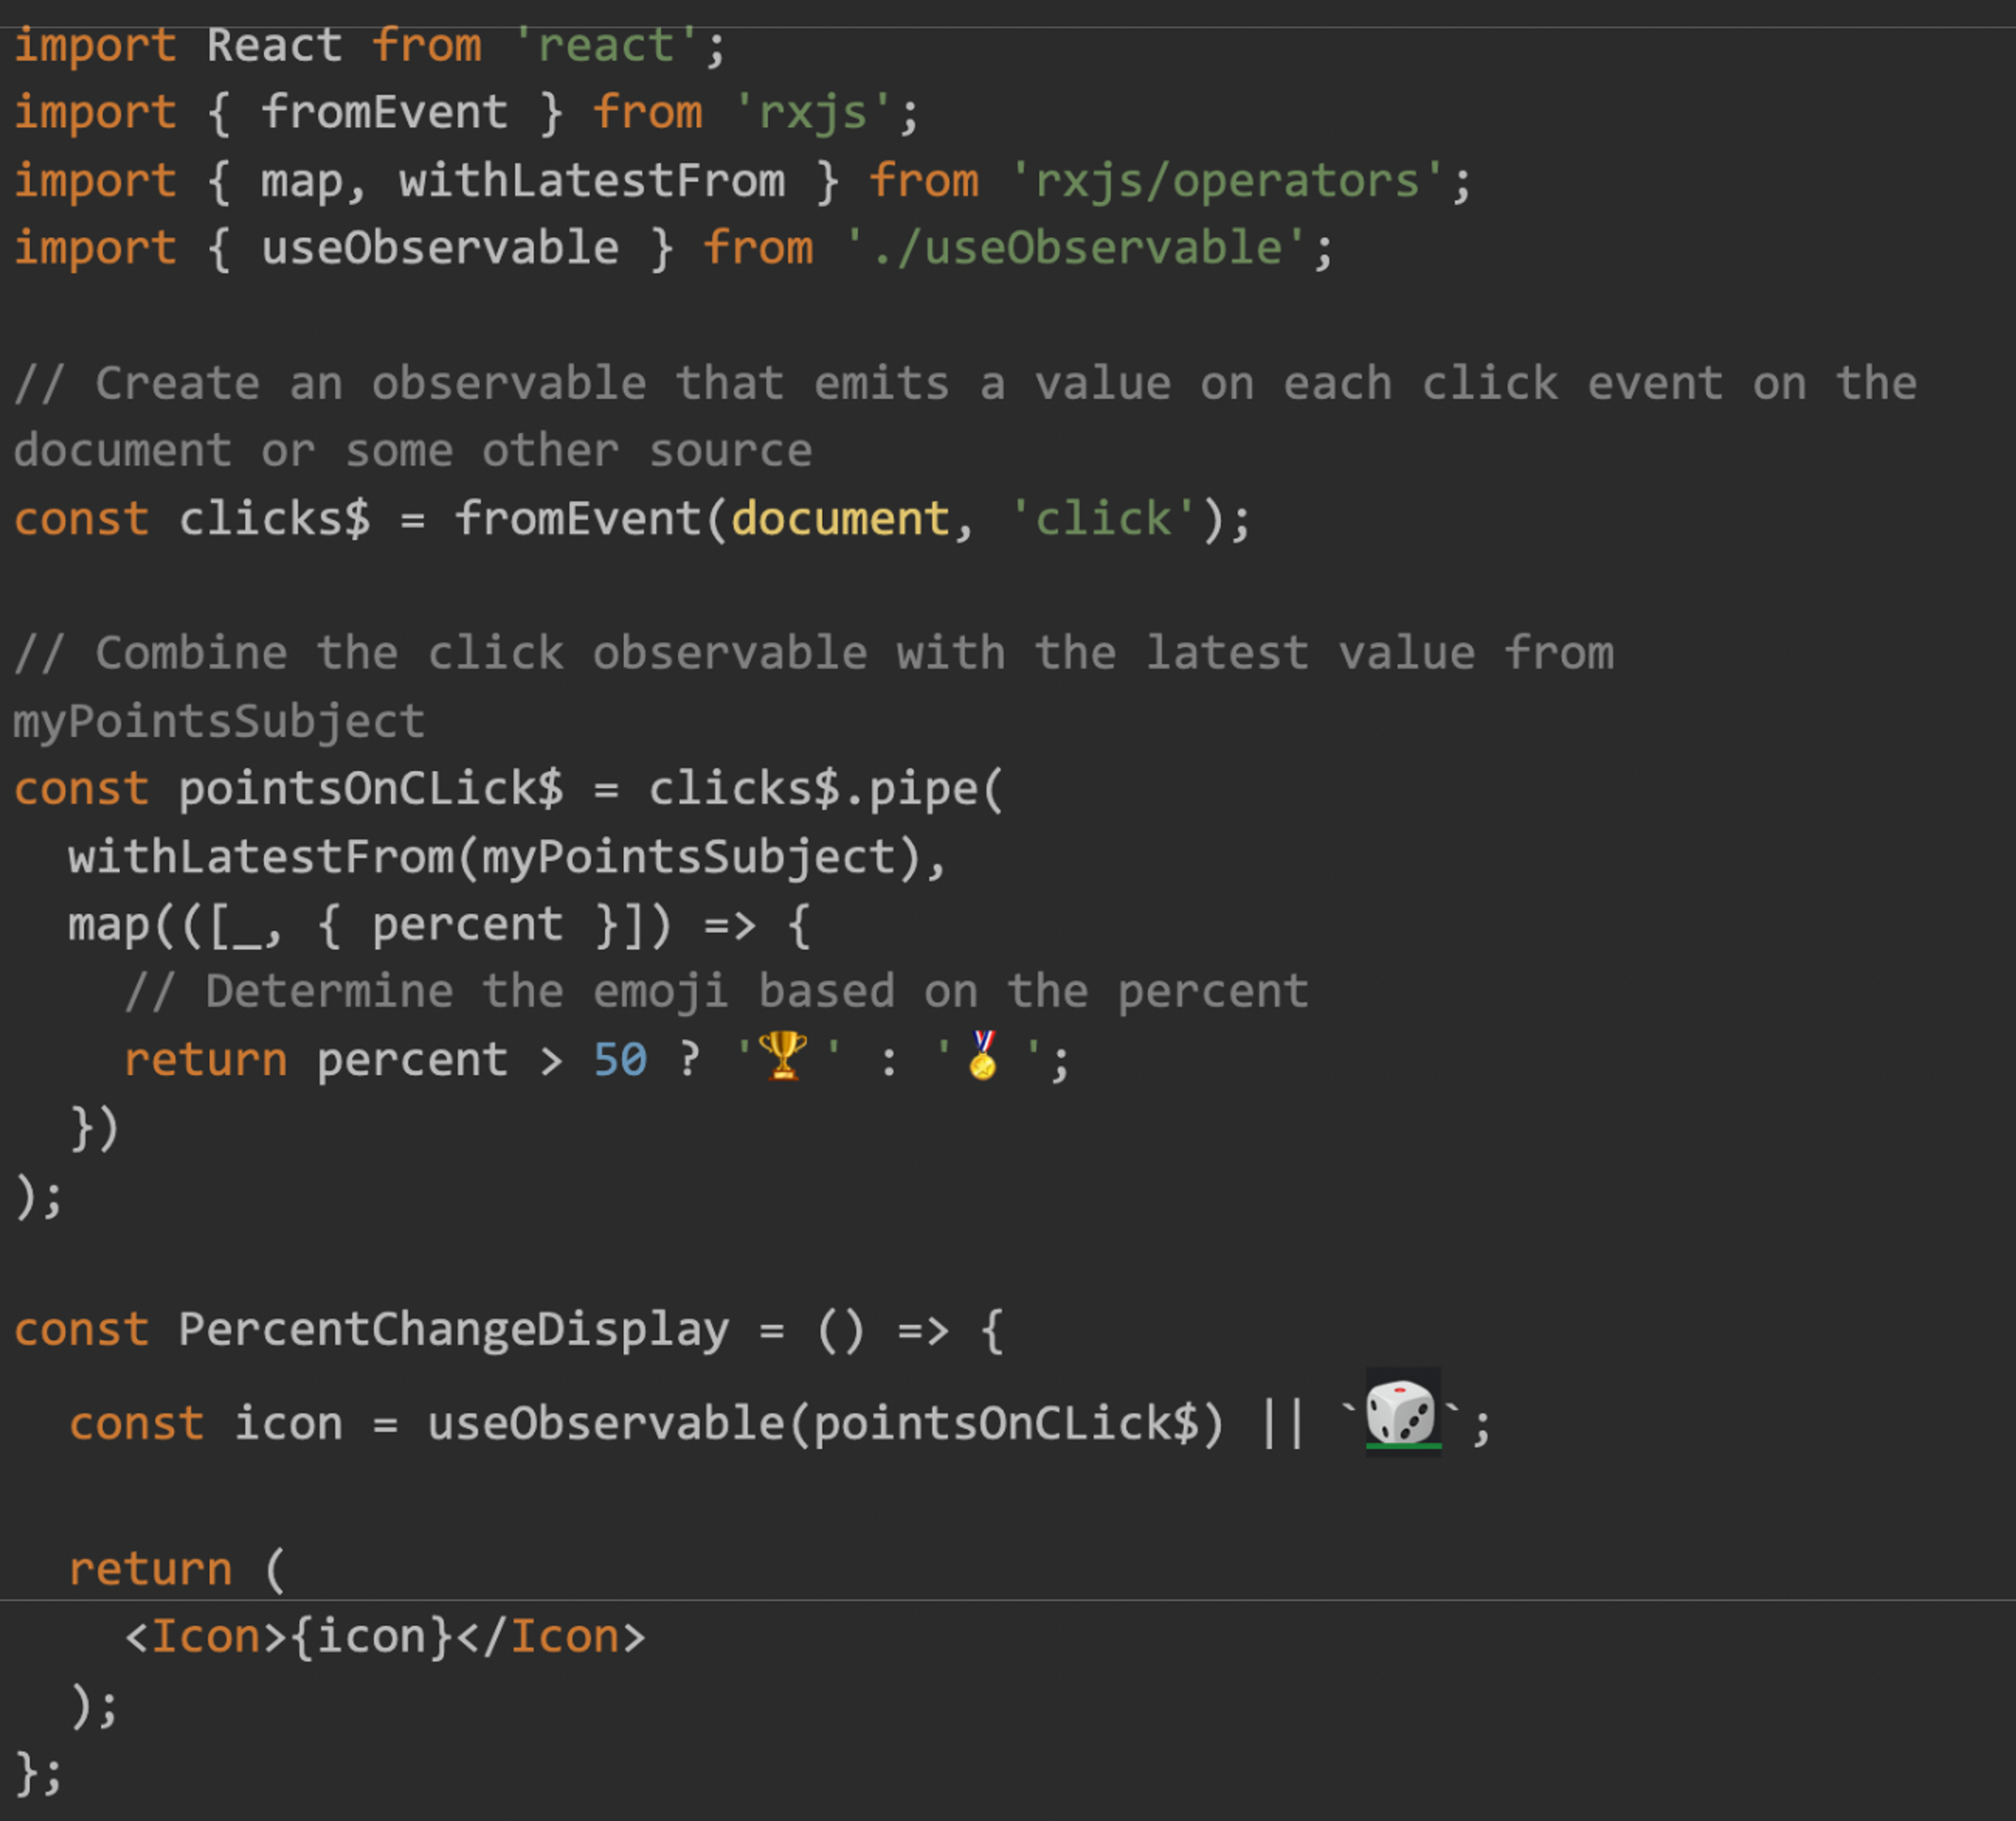
Task: Click the pointsOnCLick$ constant declaration name
Action: [371, 789]
